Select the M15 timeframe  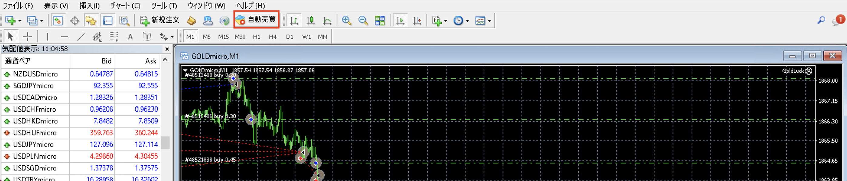pyautogui.click(x=223, y=37)
